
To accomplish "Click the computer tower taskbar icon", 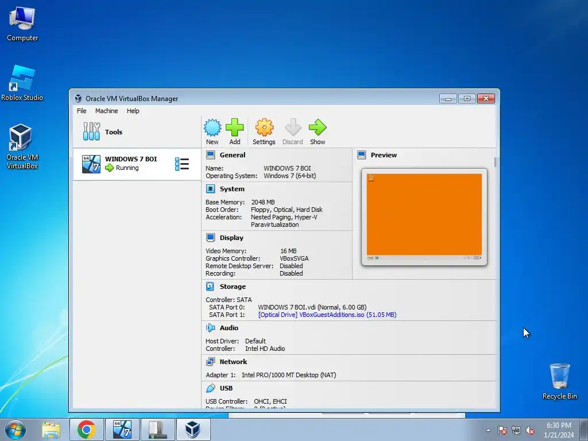I will (x=158, y=430).
